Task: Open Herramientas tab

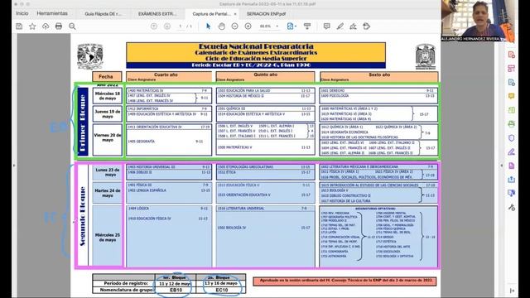Action: 52,13
